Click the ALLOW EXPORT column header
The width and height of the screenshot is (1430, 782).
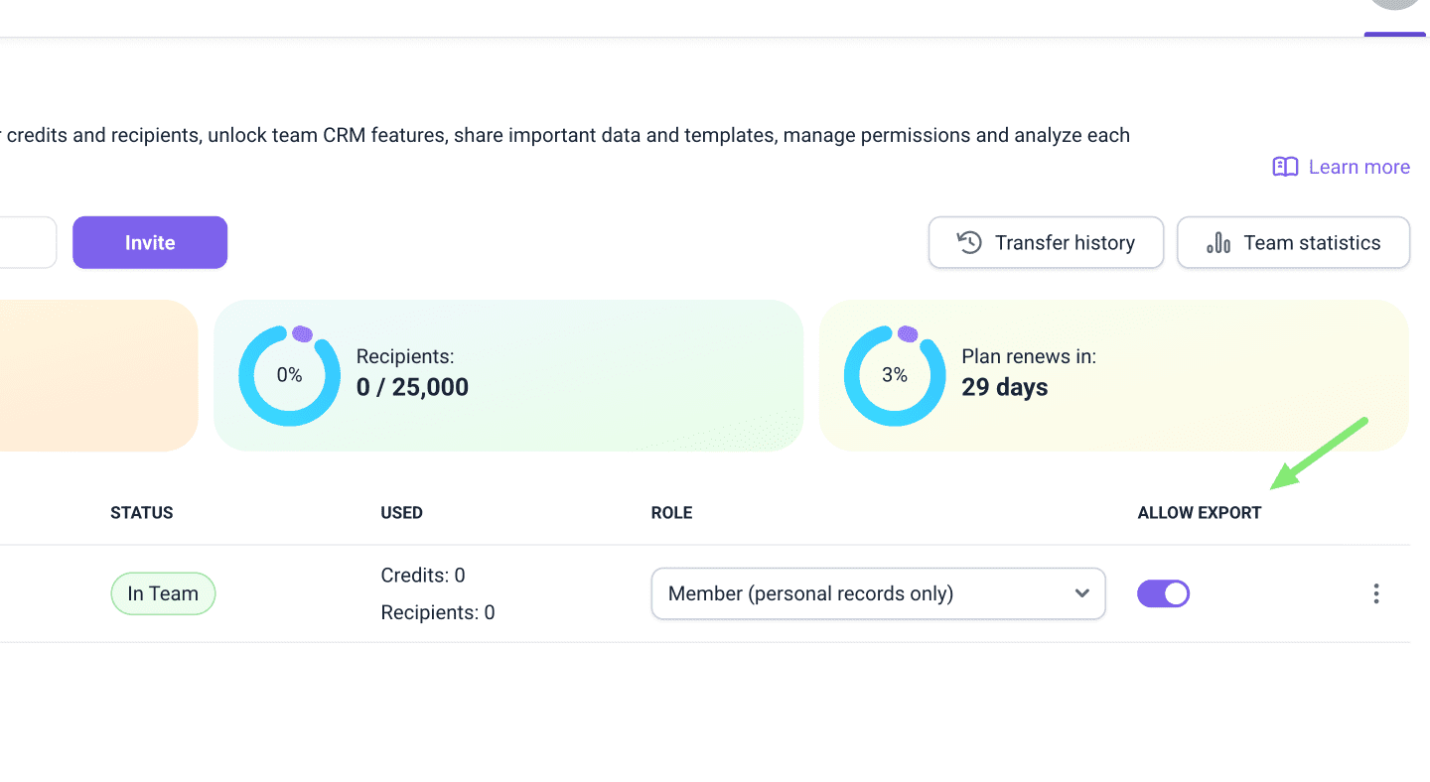[1199, 513]
